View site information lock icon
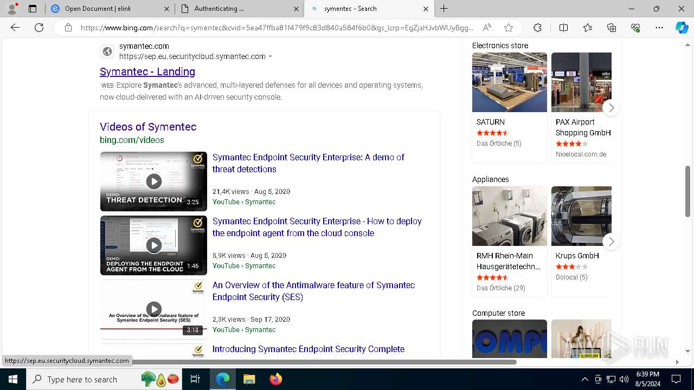This screenshot has width=694, height=390. (x=68, y=28)
